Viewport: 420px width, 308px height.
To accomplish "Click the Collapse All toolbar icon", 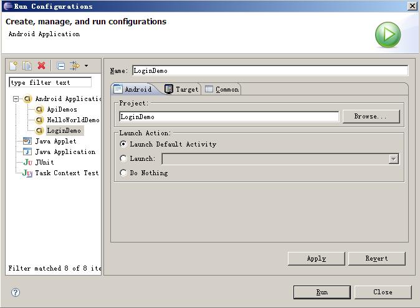I will click(61, 65).
